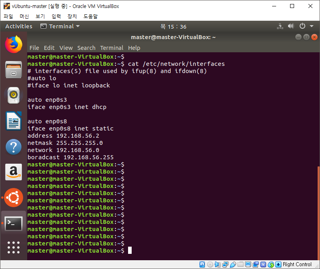Viewport: 320px width, 269px height.
Task: Click the 'address 192.168.56.2' line
Action: tap(63, 136)
